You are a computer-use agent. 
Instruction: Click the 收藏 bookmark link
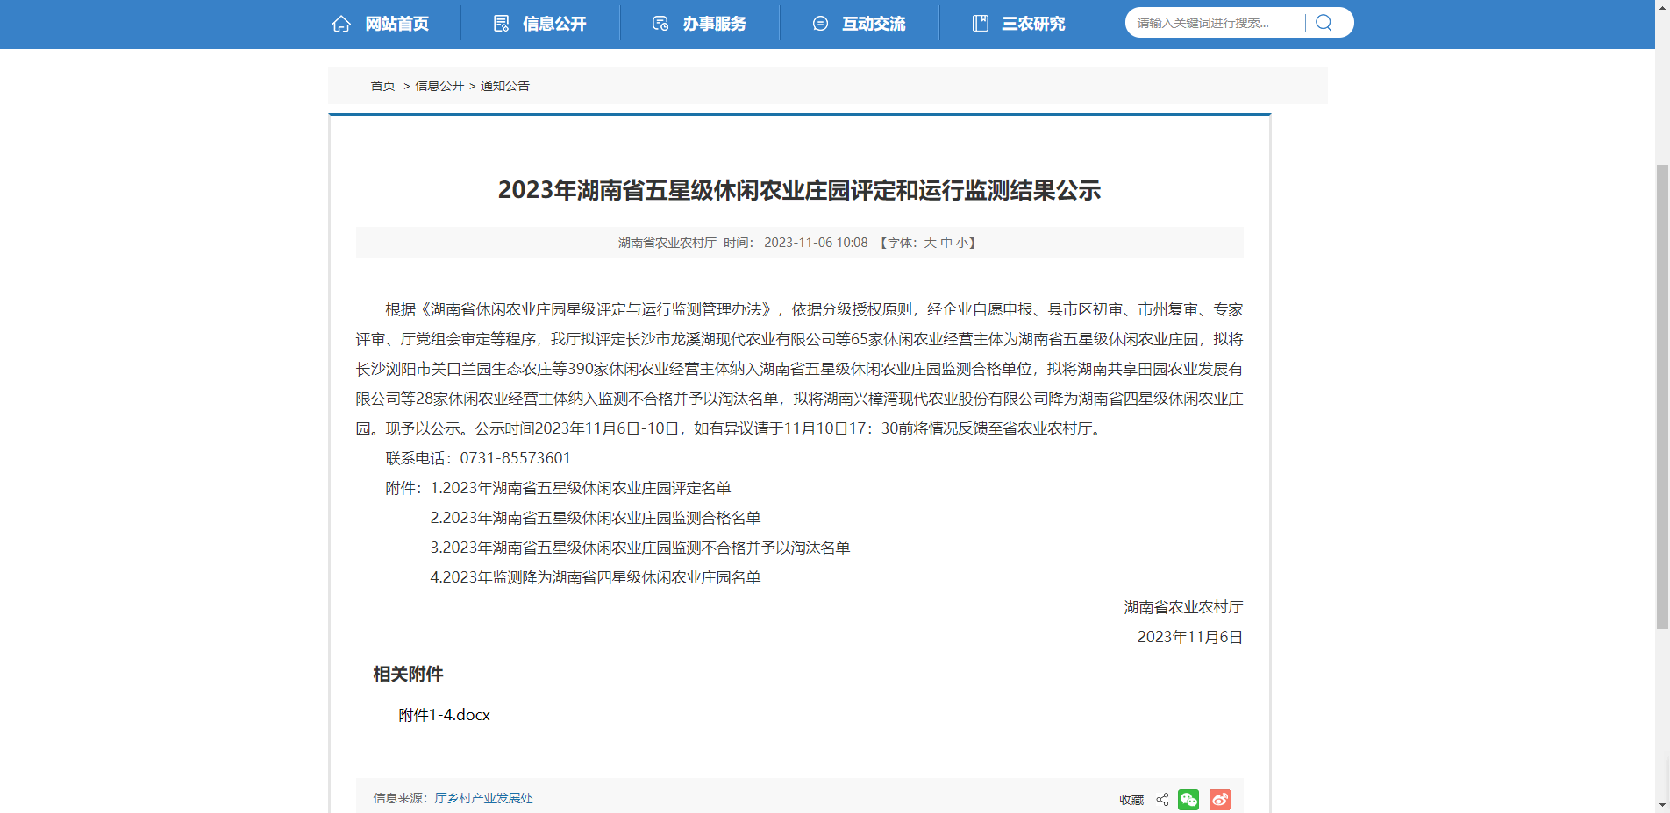click(x=1131, y=800)
